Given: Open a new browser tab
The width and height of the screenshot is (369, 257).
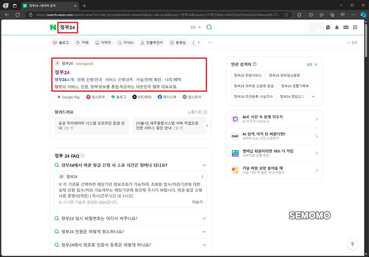Looking at the screenshot, I should pyautogui.click(x=84, y=6).
